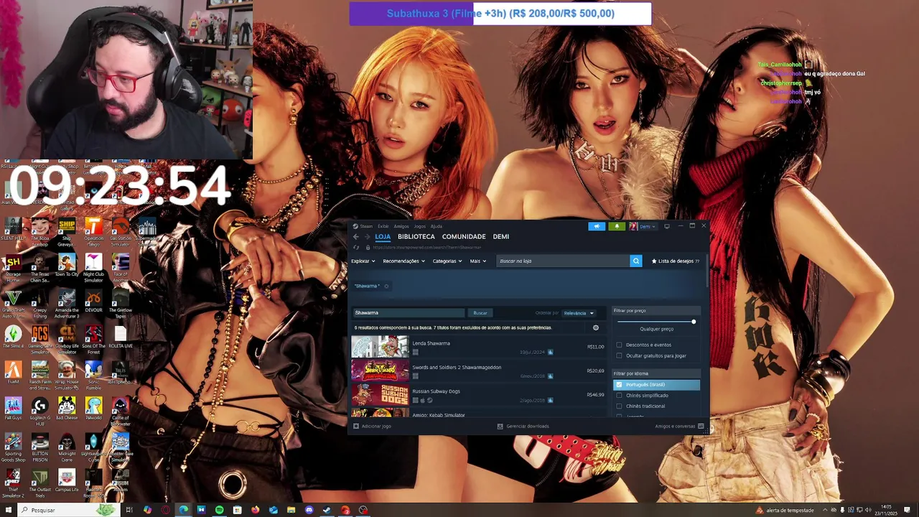Open Steam Big Picture mode icon

(x=667, y=226)
